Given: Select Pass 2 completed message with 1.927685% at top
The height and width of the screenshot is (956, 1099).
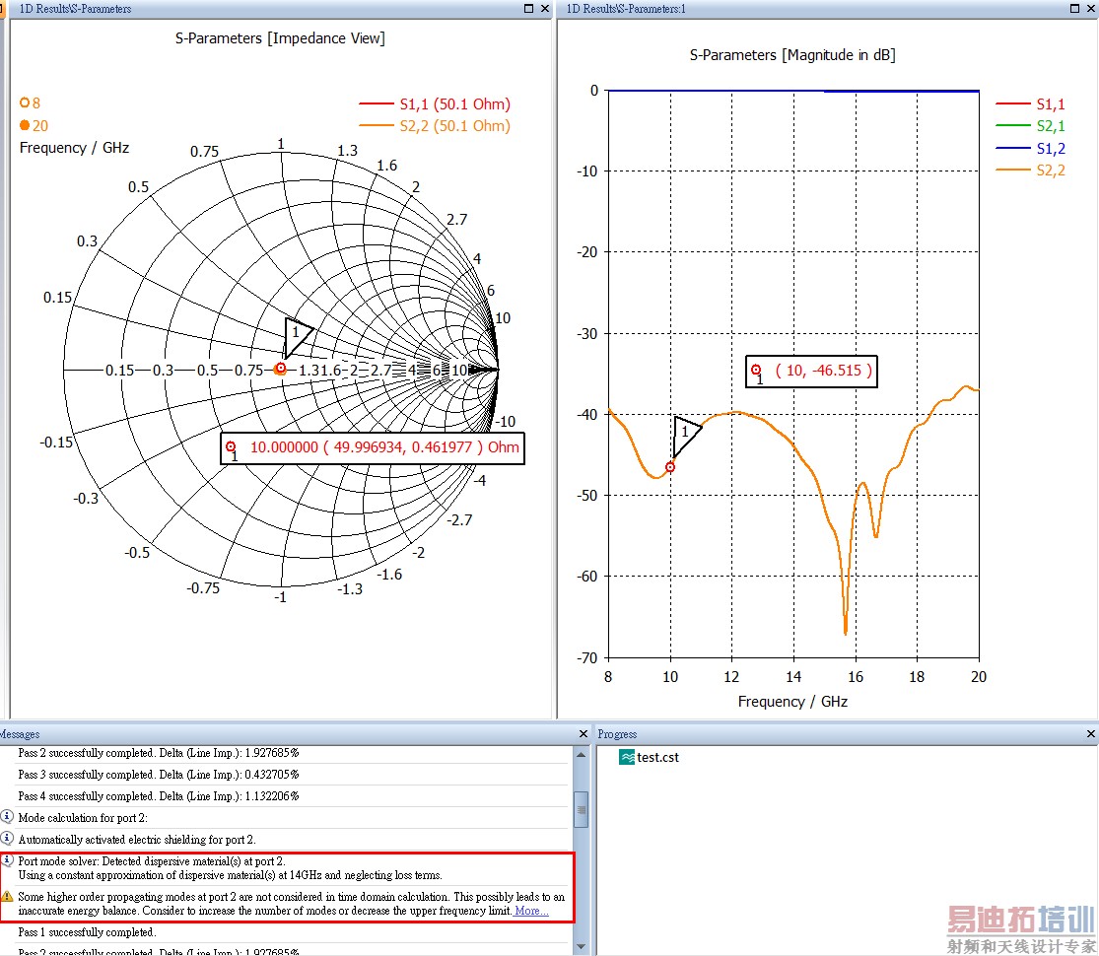Looking at the screenshot, I should click(159, 753).
